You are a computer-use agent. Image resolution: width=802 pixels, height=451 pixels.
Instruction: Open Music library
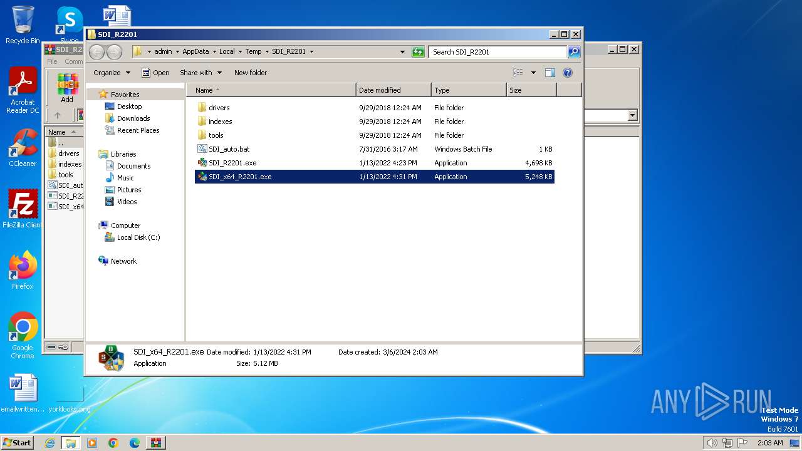tap(120, 178)
